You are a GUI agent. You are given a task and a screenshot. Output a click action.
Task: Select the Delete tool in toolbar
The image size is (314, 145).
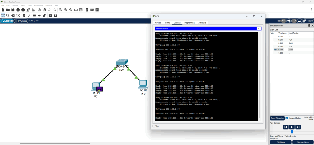click(x=13, y=15)
